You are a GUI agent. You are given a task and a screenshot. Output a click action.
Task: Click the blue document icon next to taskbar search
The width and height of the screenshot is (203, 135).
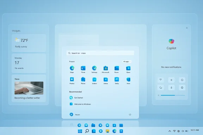94,131
